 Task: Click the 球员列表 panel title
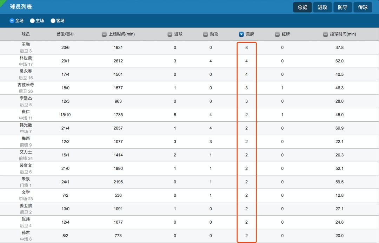click(x=21, y=7)
